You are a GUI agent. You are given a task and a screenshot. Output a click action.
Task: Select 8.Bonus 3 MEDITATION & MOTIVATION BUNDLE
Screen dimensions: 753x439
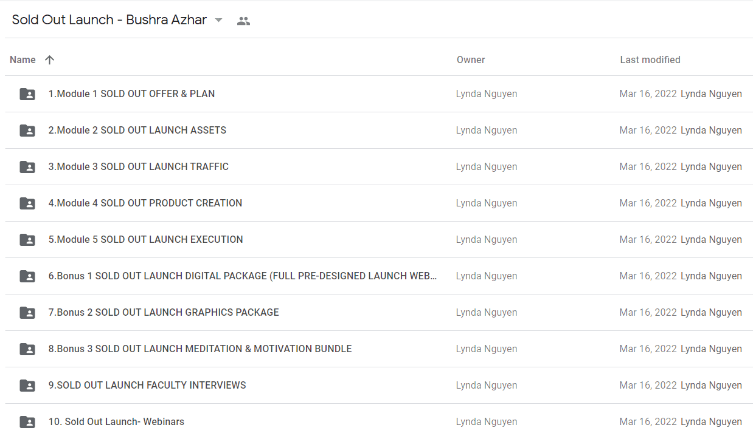pyautogui.click(x=200, y=349)
